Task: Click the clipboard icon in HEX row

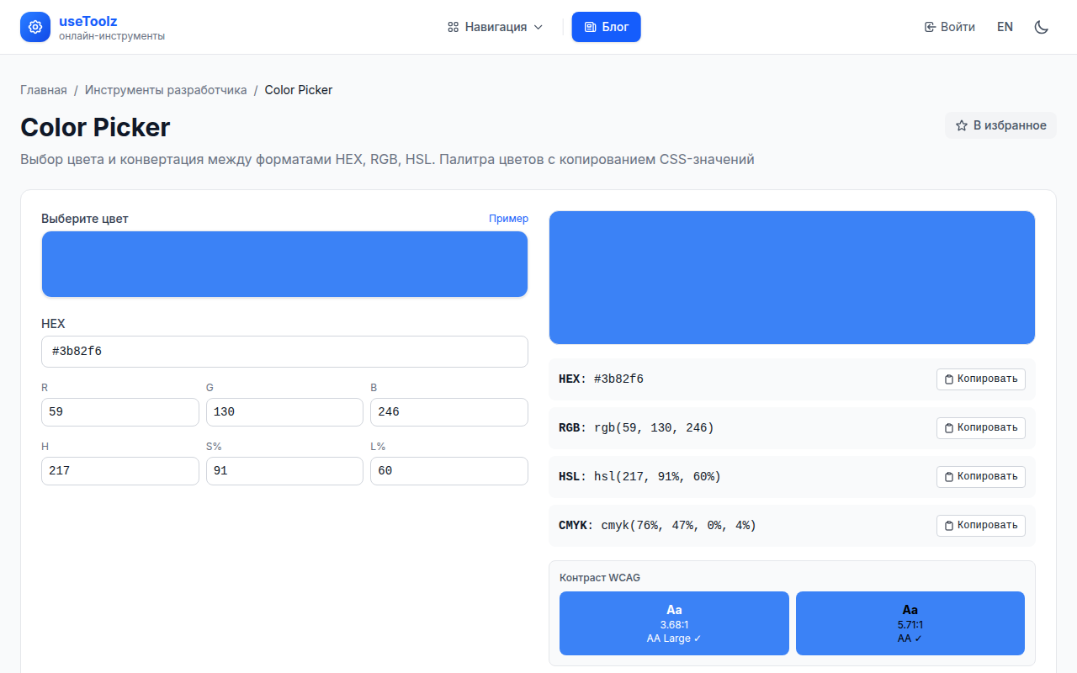Action: pos(949,379)
